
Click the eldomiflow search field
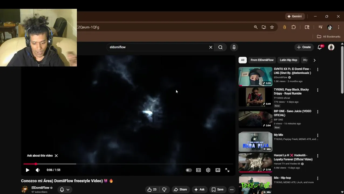coord(158,47)
